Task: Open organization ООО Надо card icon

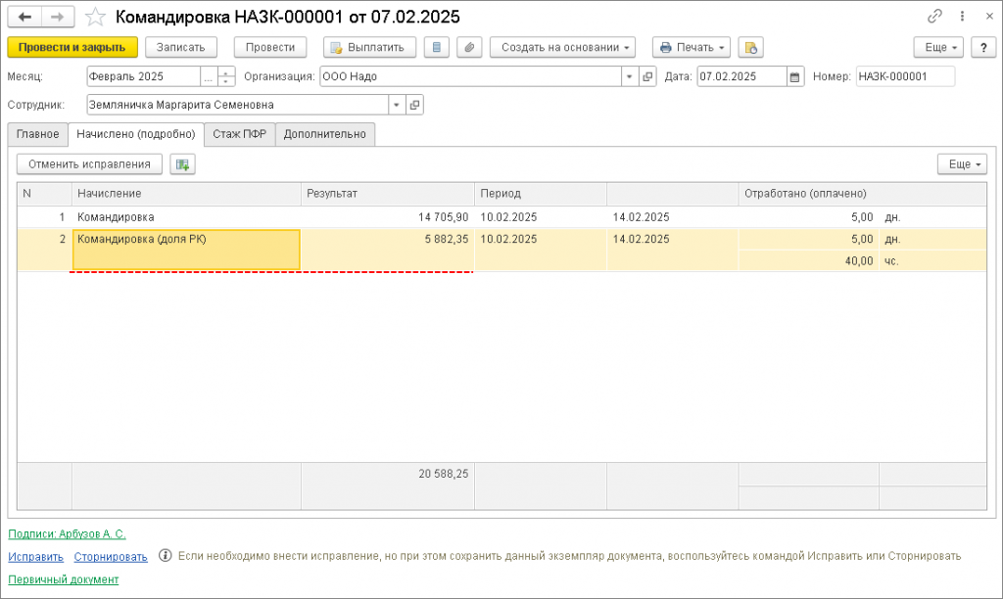Action: pos(647,76)
